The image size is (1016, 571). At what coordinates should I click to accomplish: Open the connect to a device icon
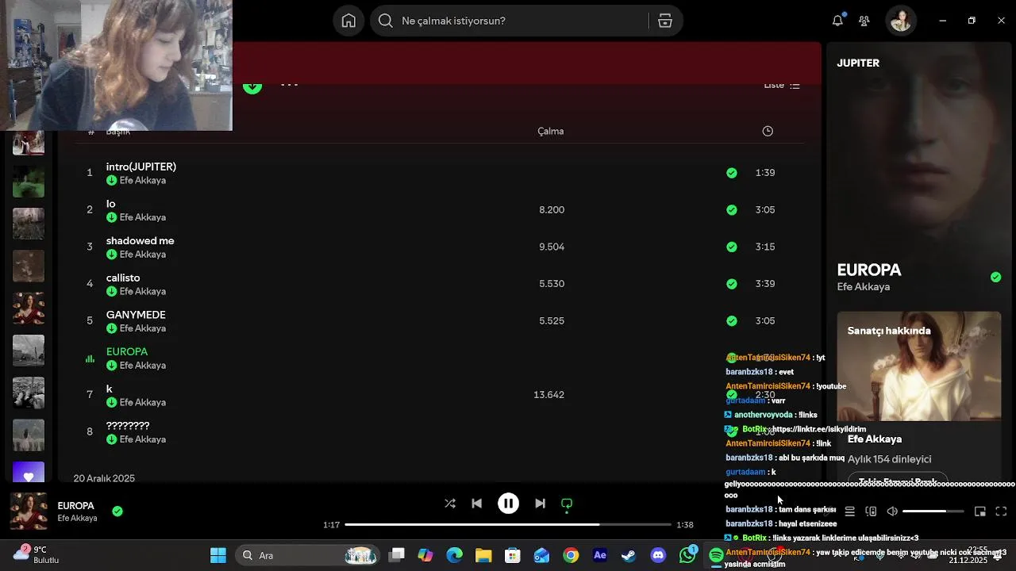871,512
